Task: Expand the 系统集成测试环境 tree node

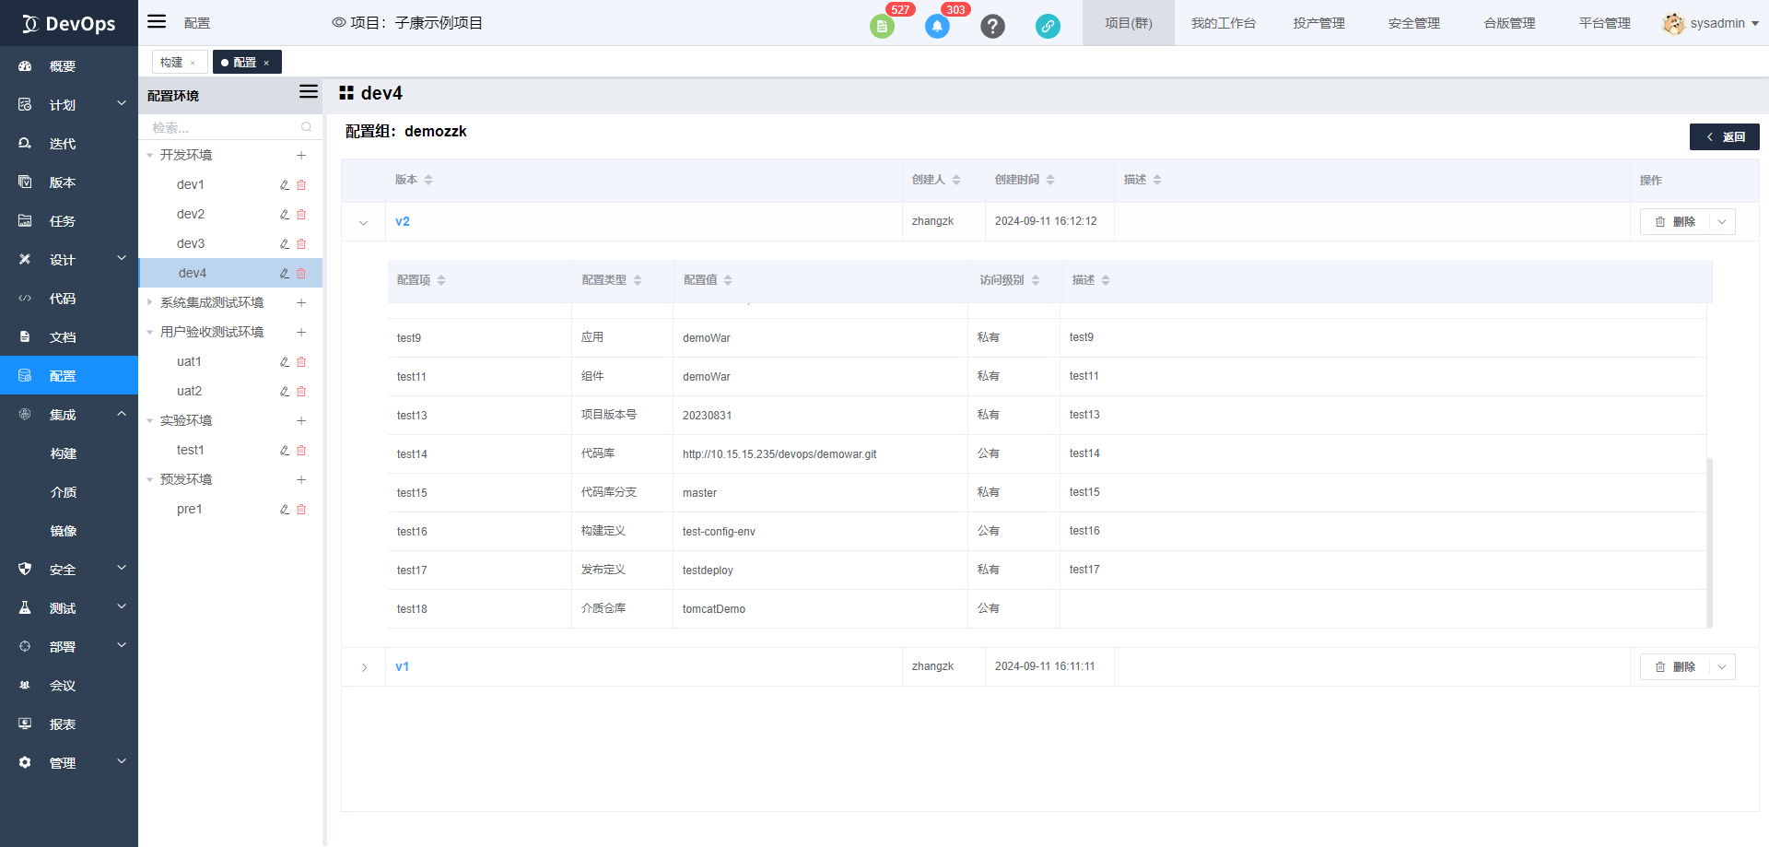Action: (x=150, y=302)
